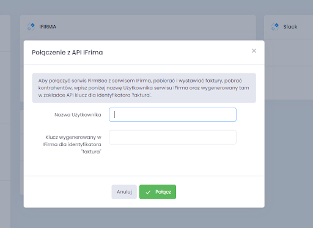The height and width of the screenshot is (228, 313).
Task: Click the Nazwa Użytkownika label
Action: [78, 115]
